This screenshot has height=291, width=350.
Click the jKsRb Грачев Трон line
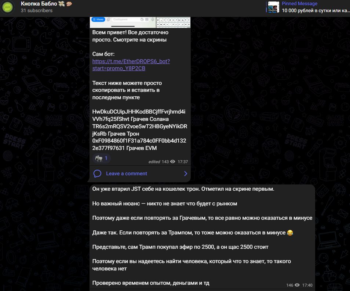(116, 134)
